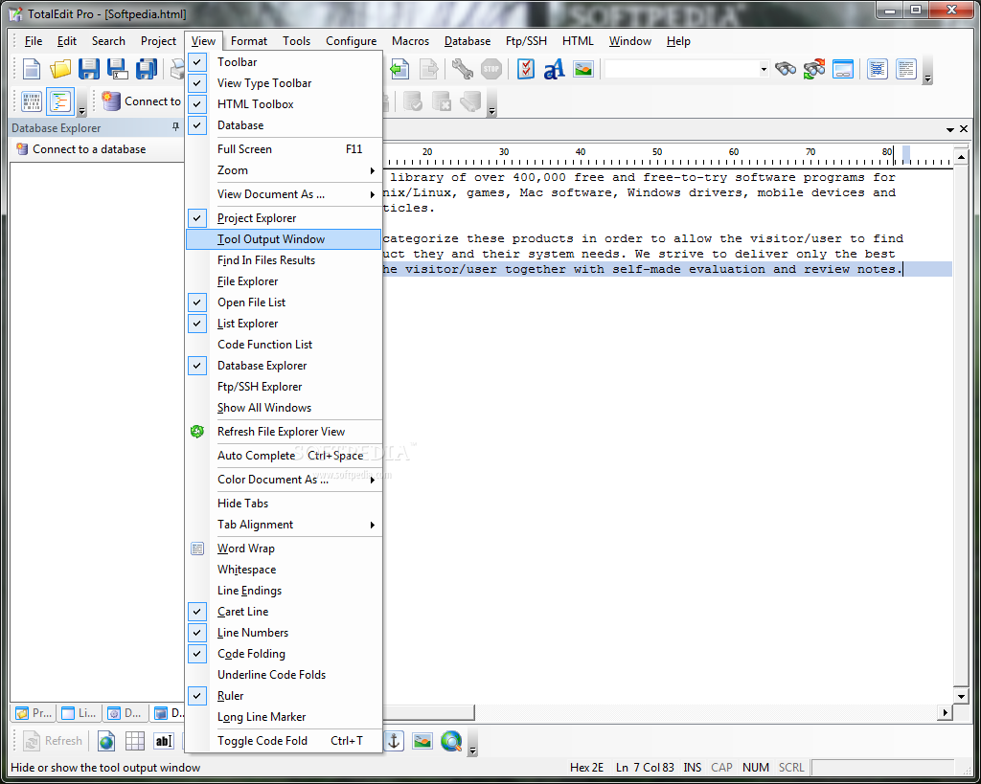This screenshot has height=784, width=981.
Task: Select the hex view mode icon
Action: (x=32, y=101)
